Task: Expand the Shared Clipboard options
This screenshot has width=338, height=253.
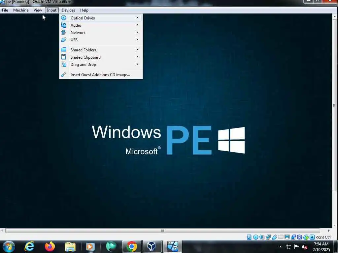Action: click(101, 57)
